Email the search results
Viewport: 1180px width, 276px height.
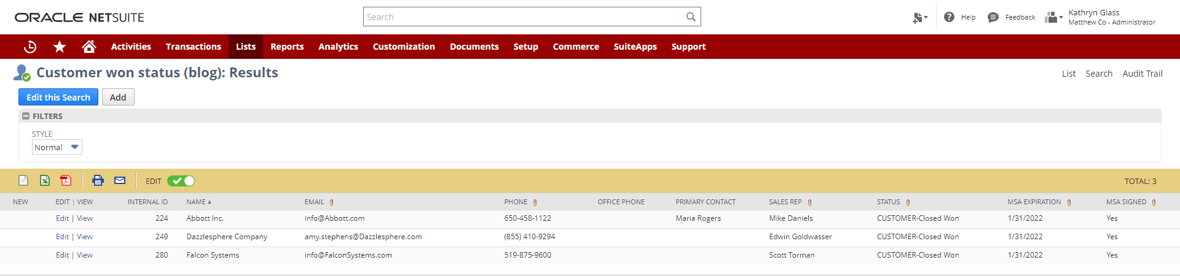pyautogui.click(x=120, y=180)
